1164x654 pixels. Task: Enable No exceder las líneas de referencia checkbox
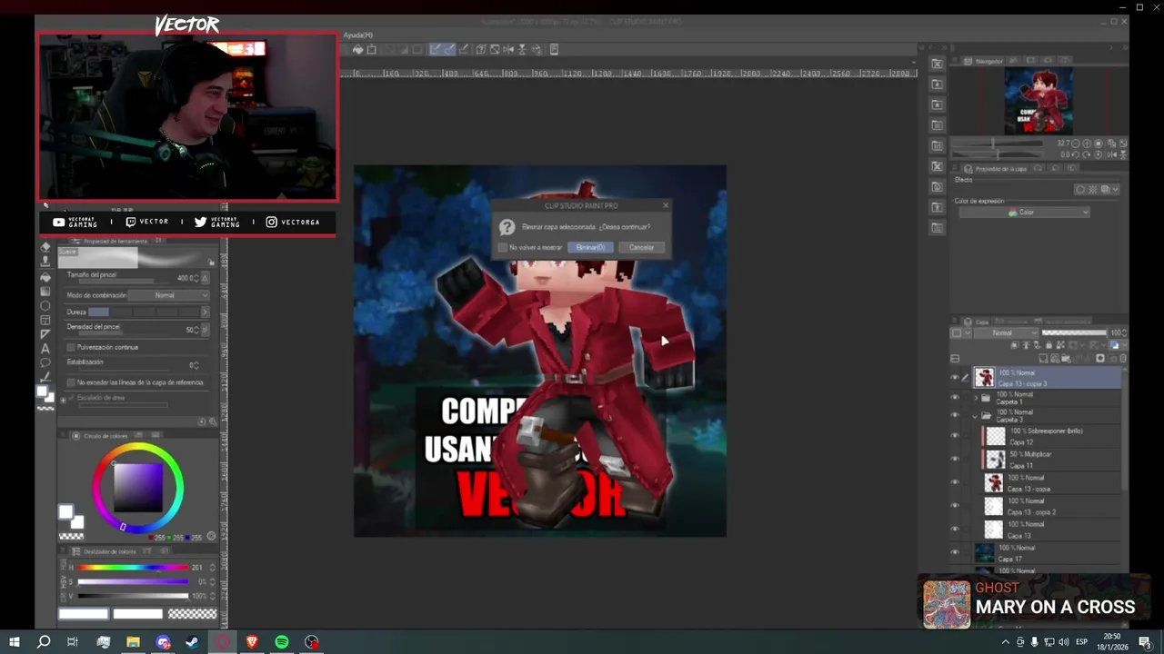tap(71, 382)
